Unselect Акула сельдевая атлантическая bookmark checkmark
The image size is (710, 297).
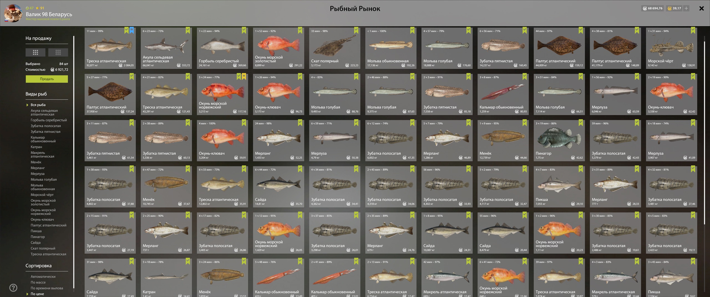(x=188, y=30)
